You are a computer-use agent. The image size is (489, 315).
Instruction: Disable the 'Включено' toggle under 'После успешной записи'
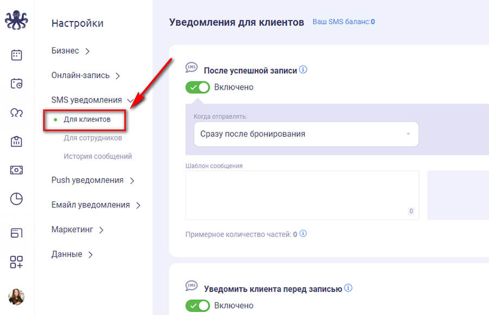(x=197, y=87)
